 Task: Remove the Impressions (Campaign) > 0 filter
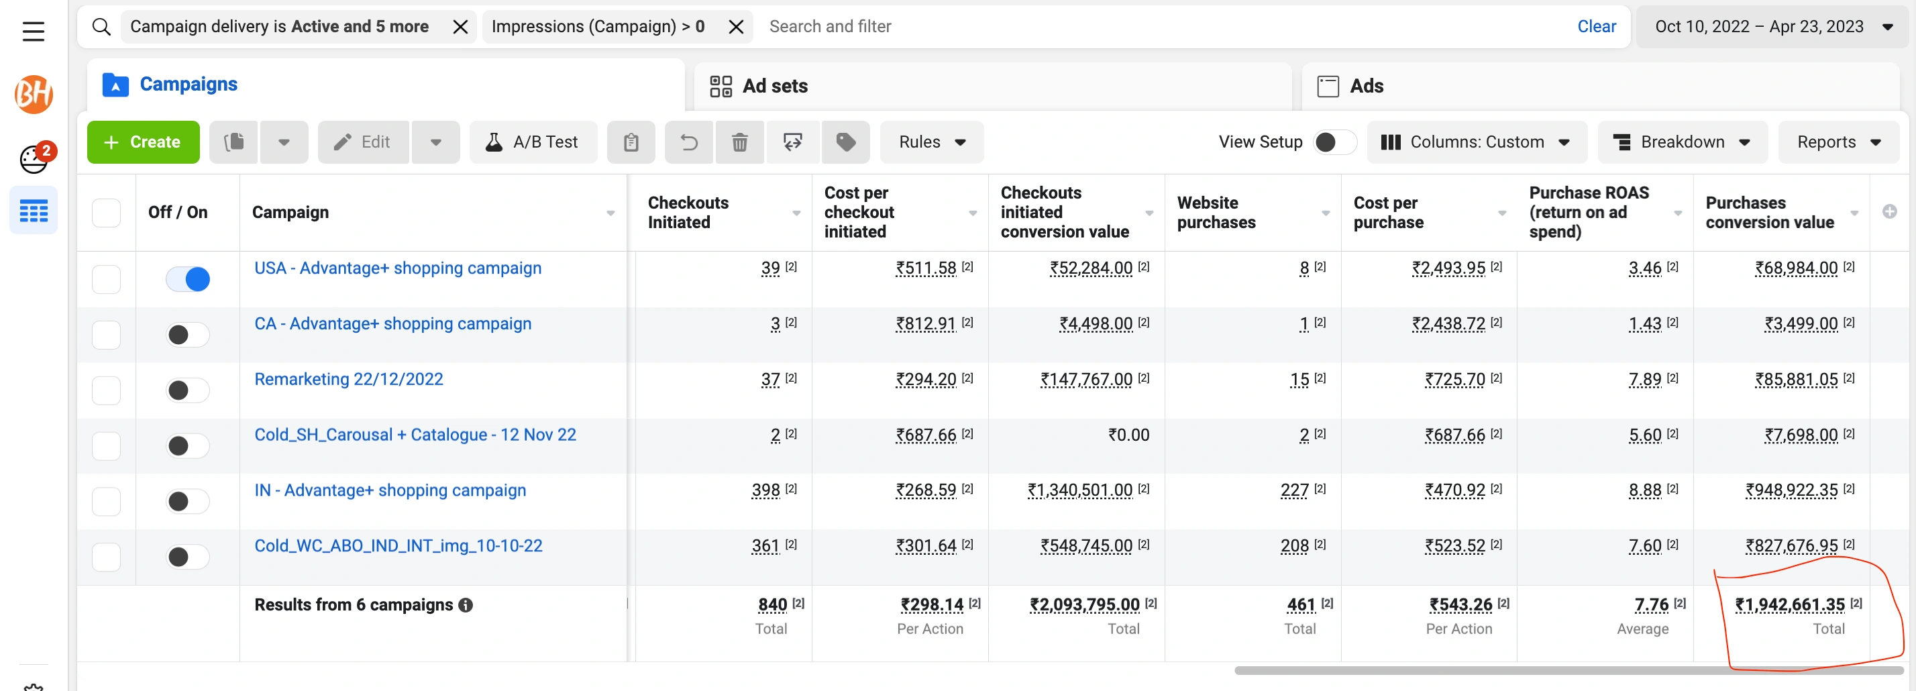tap(735, 27)
